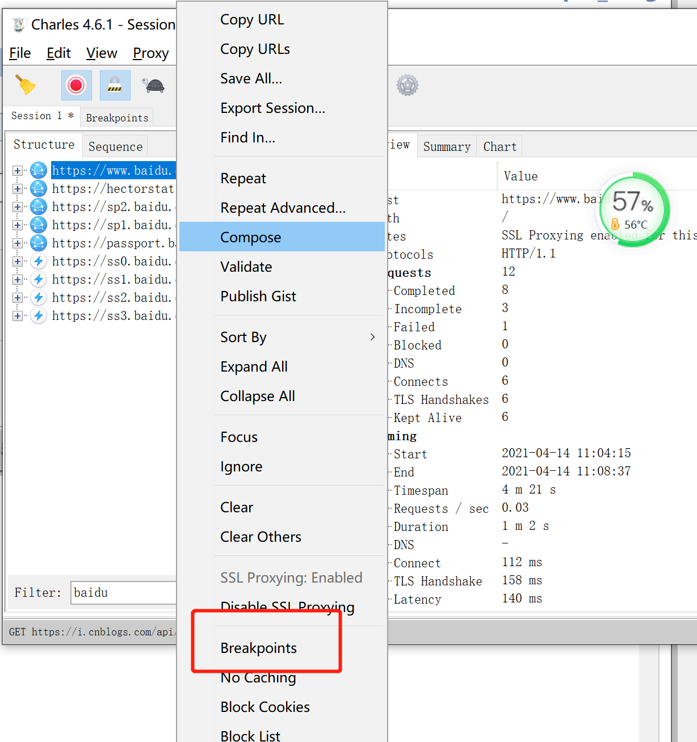
Task: Click Repeat Advanced... menu entry
Action: pos(282,208)
